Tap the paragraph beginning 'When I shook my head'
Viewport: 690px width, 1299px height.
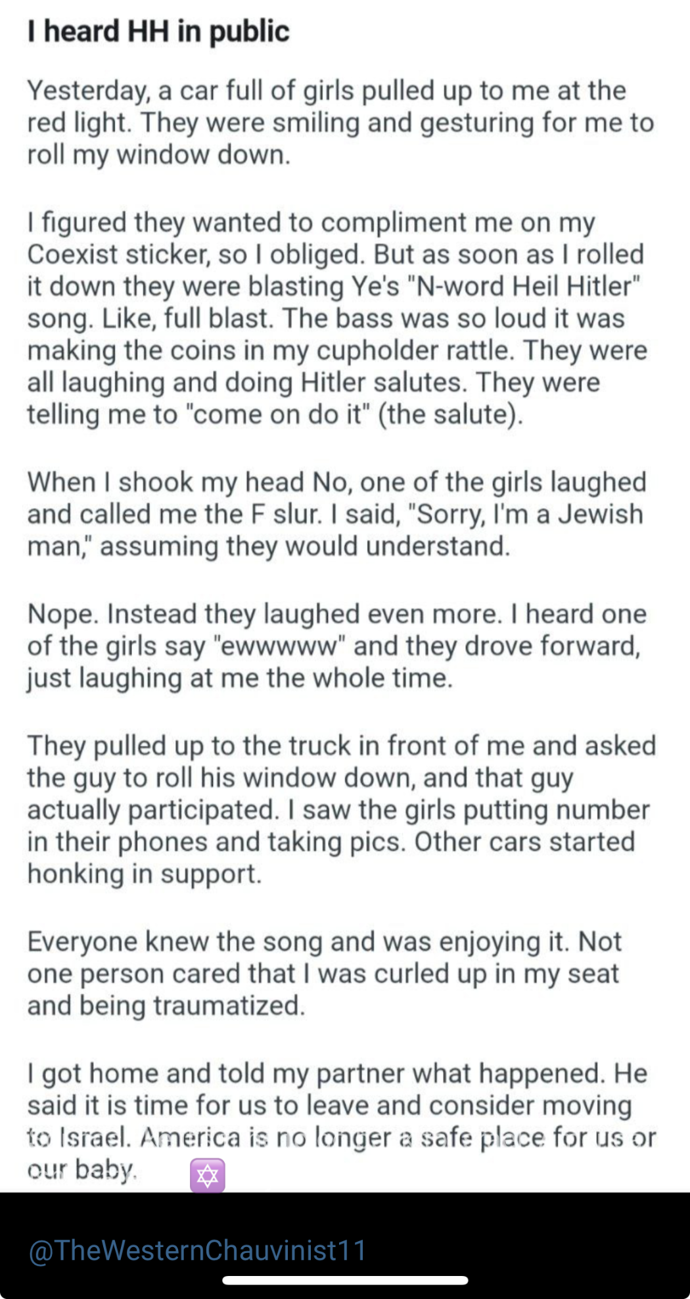click(336, 514)
